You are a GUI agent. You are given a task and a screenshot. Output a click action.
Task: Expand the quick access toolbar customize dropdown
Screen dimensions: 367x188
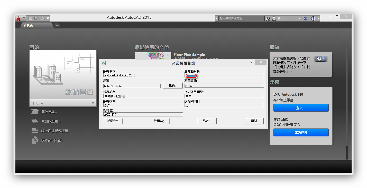(x=48, y=18)
